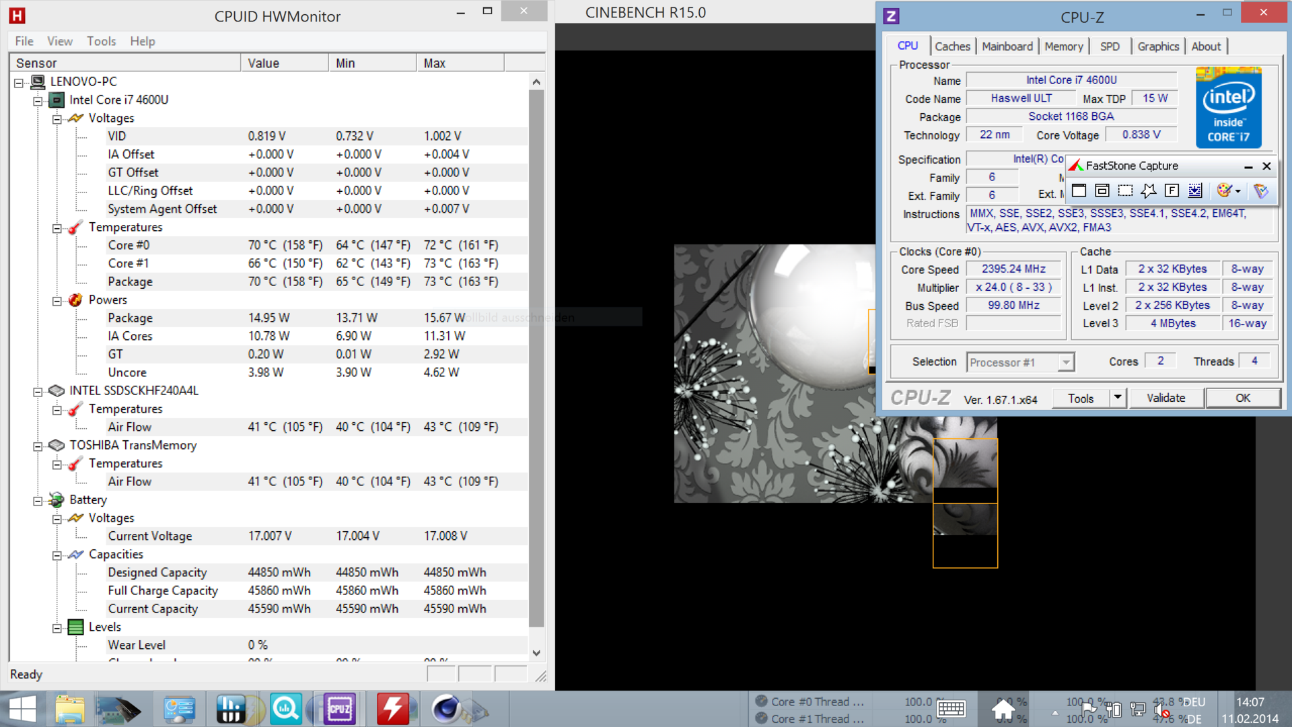Screen dimensions: 1292x727
Task: Open the Processor #1 selection dropdown
Action: coord(1065,362)
